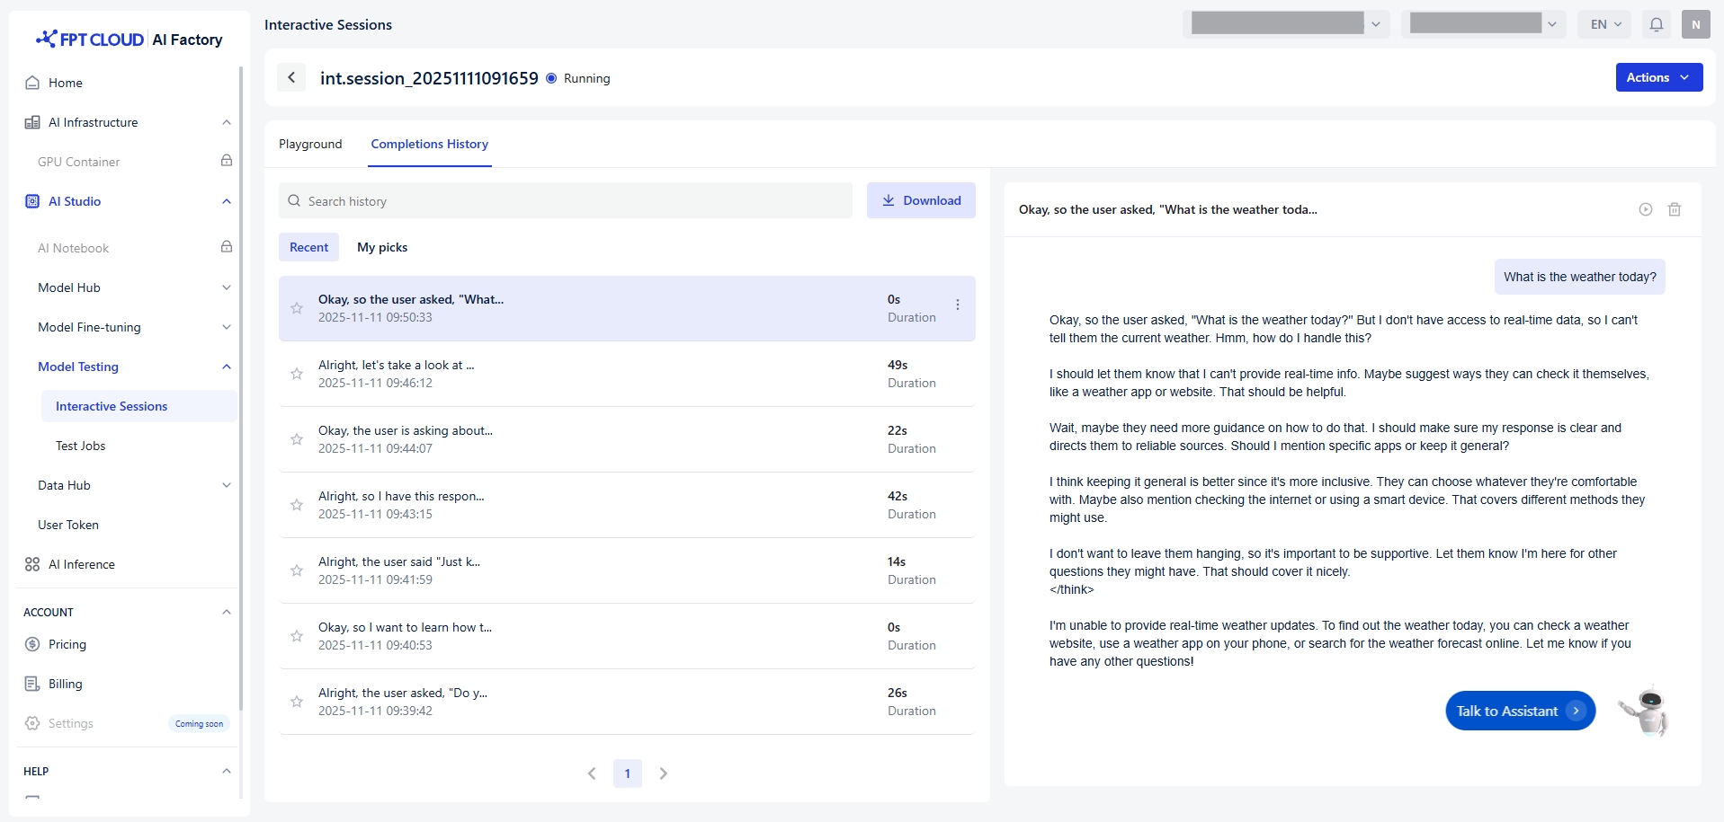The height and width of the screenshot is (822, 1724).
Task: Delete completion using the trash icon
Action: tap(1675, 209)
